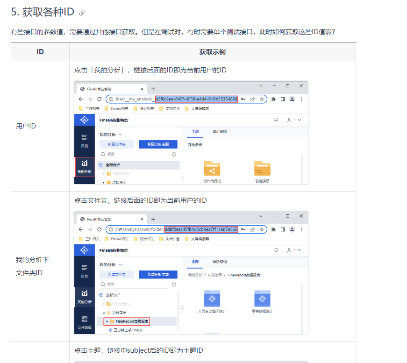
Task: In folder ID screenshot, collapse 功能演示 tree arrow
Action: (x=104, y=313)
